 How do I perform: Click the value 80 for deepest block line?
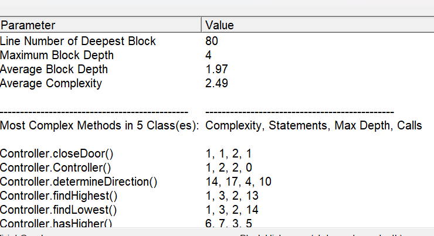pos(212,41)
